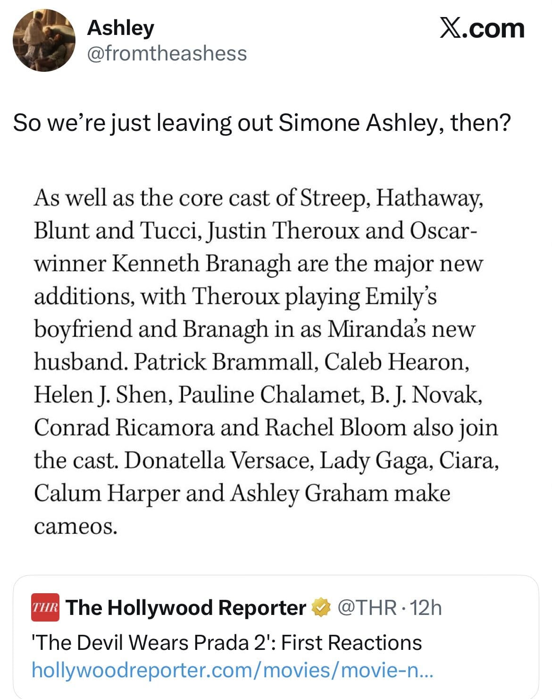Click the word 'cameos.' in the excerpt
This screenshot has width=552, height=699.
(75, 526)
